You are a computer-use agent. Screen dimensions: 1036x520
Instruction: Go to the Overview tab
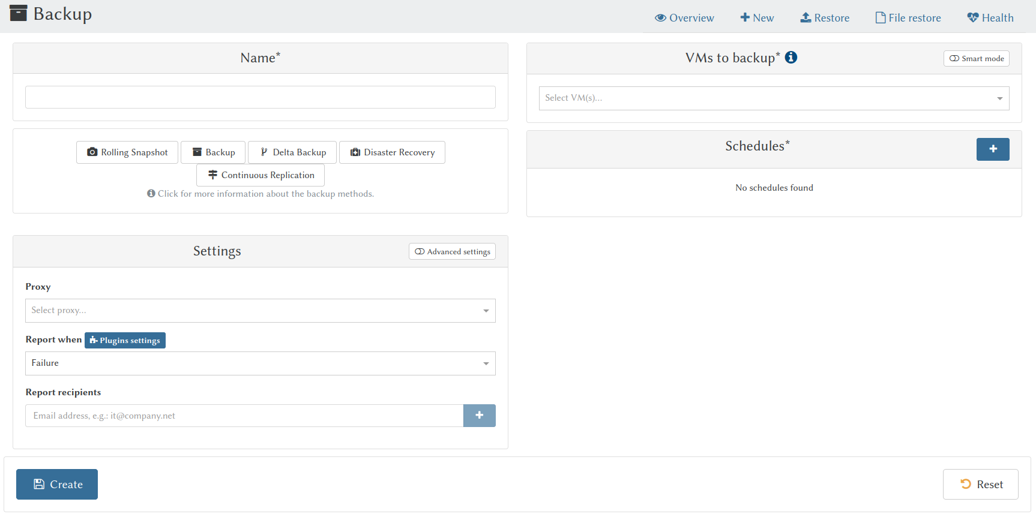pos(684,18)
